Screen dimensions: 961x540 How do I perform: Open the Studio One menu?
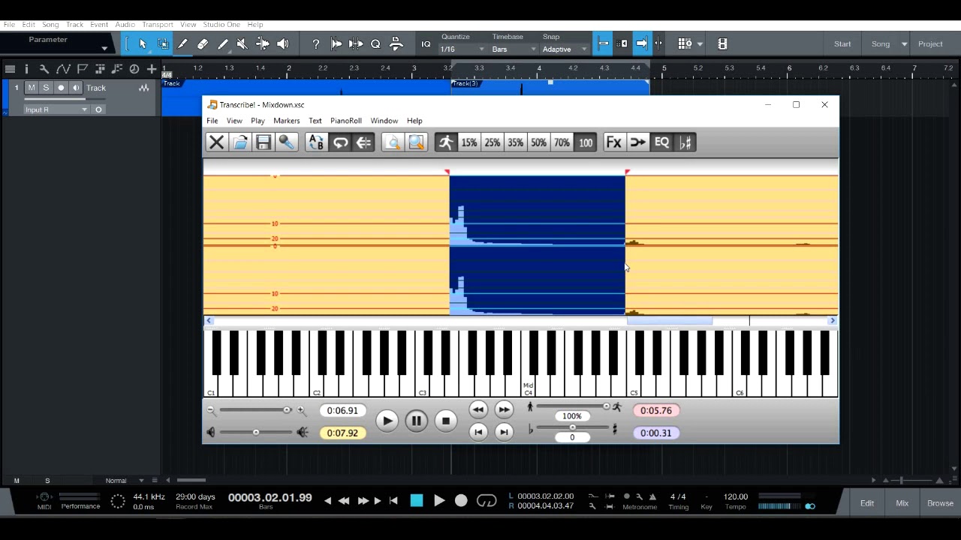pos(222,25)
